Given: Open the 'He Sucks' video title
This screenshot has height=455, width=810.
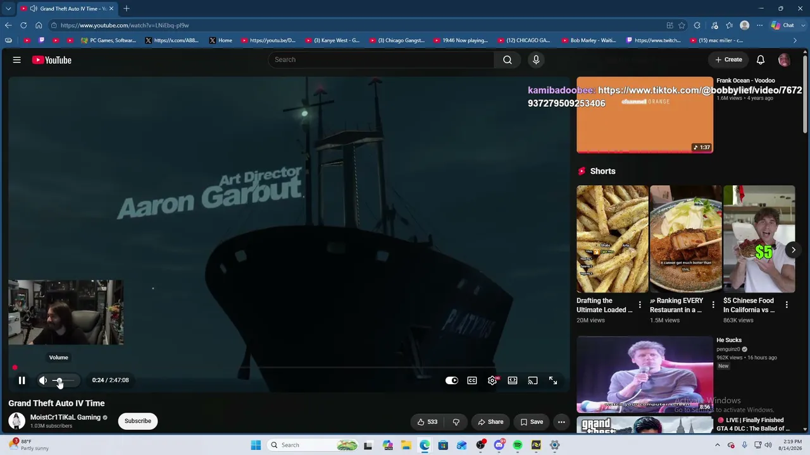Looking at the screenshot, I should click(729, 341).
